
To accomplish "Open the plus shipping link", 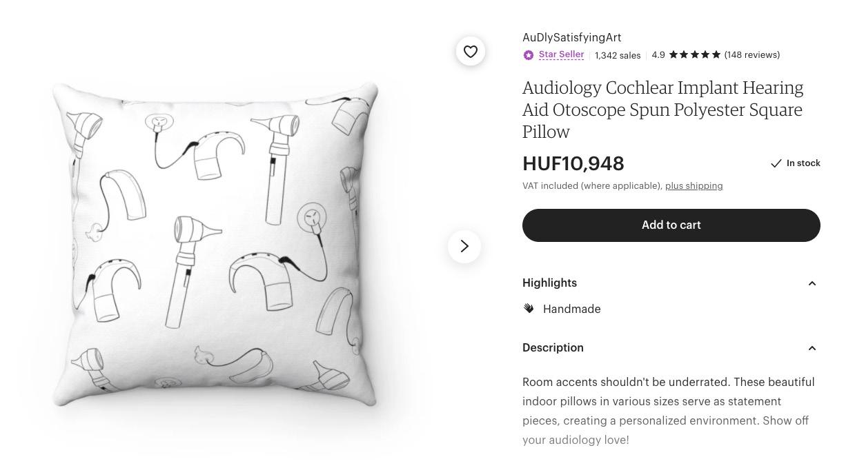I will coord(694,186).
